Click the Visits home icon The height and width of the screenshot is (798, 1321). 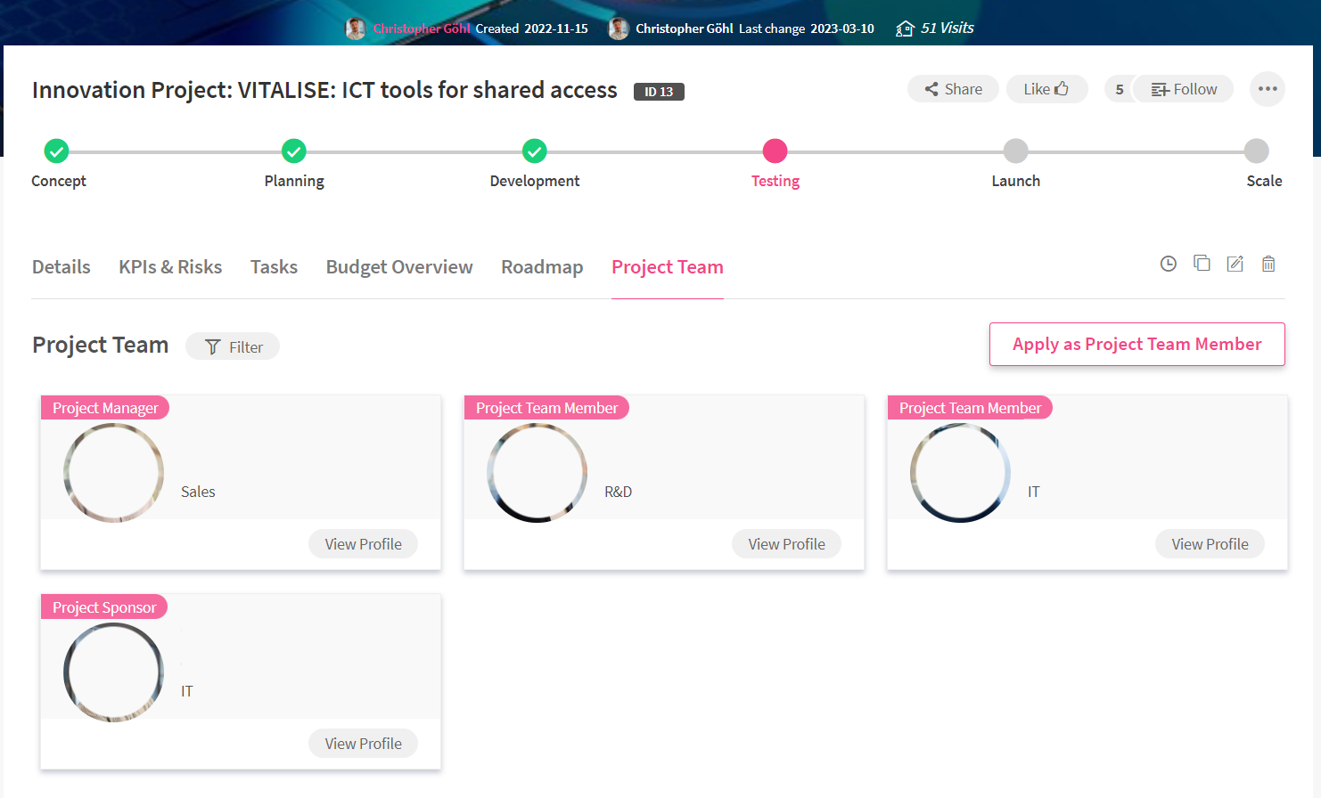[x=905, y=28]
